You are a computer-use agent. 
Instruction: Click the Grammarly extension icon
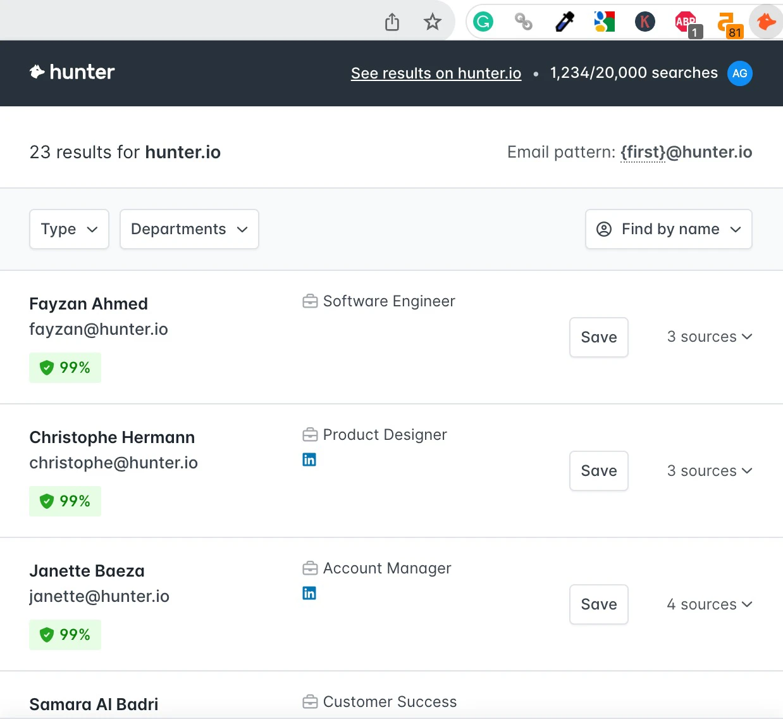tap(483, 22)
